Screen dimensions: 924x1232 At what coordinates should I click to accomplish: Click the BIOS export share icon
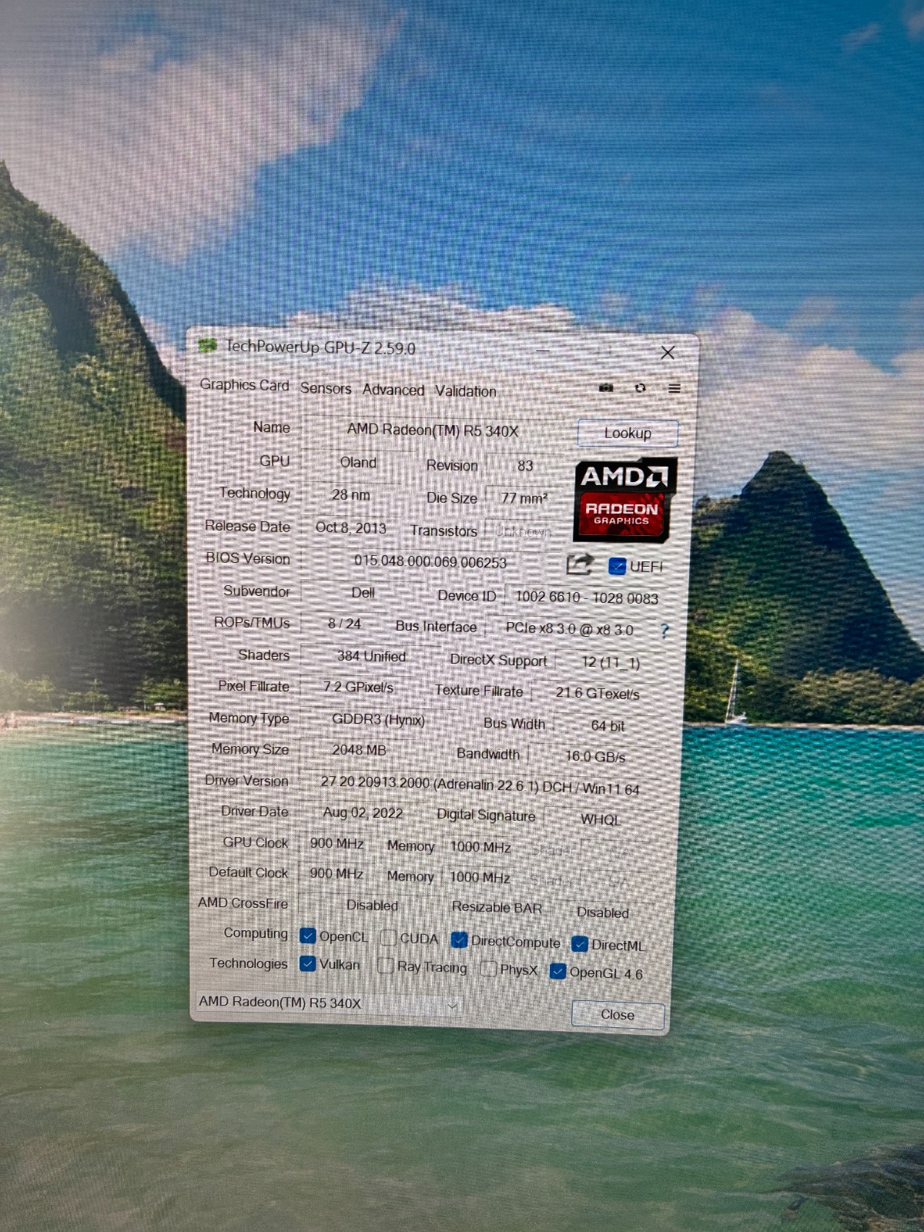579,564
